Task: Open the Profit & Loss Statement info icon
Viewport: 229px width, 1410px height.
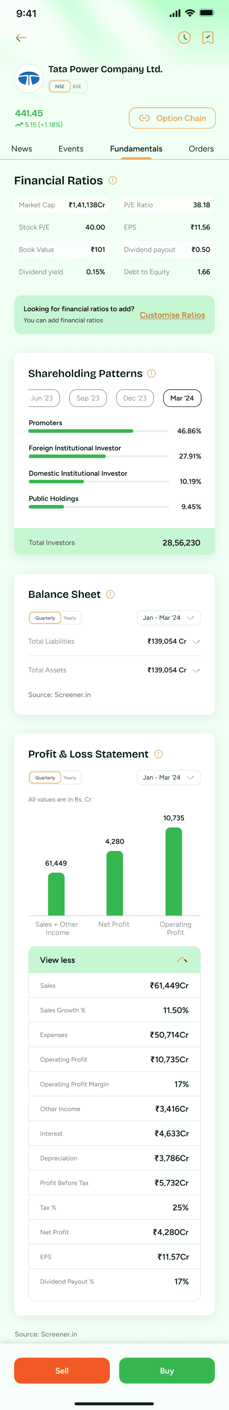Action: click(x=158, y=754)
